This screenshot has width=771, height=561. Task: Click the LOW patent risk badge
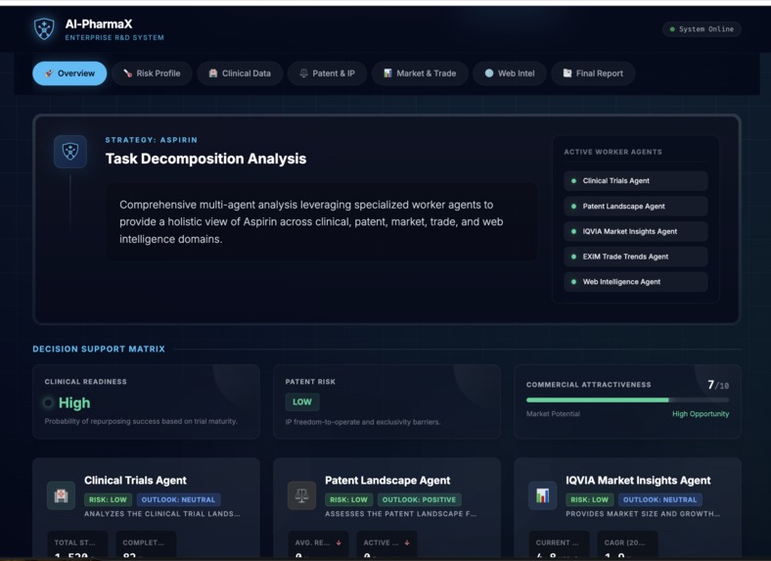pos(302,402)
